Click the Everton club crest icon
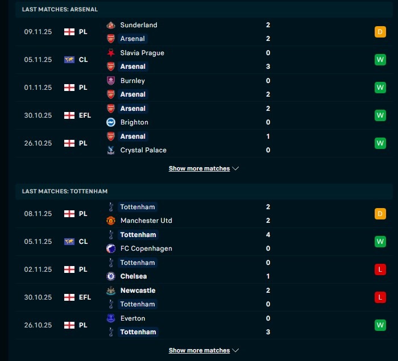Screen dimensions: 398x361 click(x=111, y=318)
